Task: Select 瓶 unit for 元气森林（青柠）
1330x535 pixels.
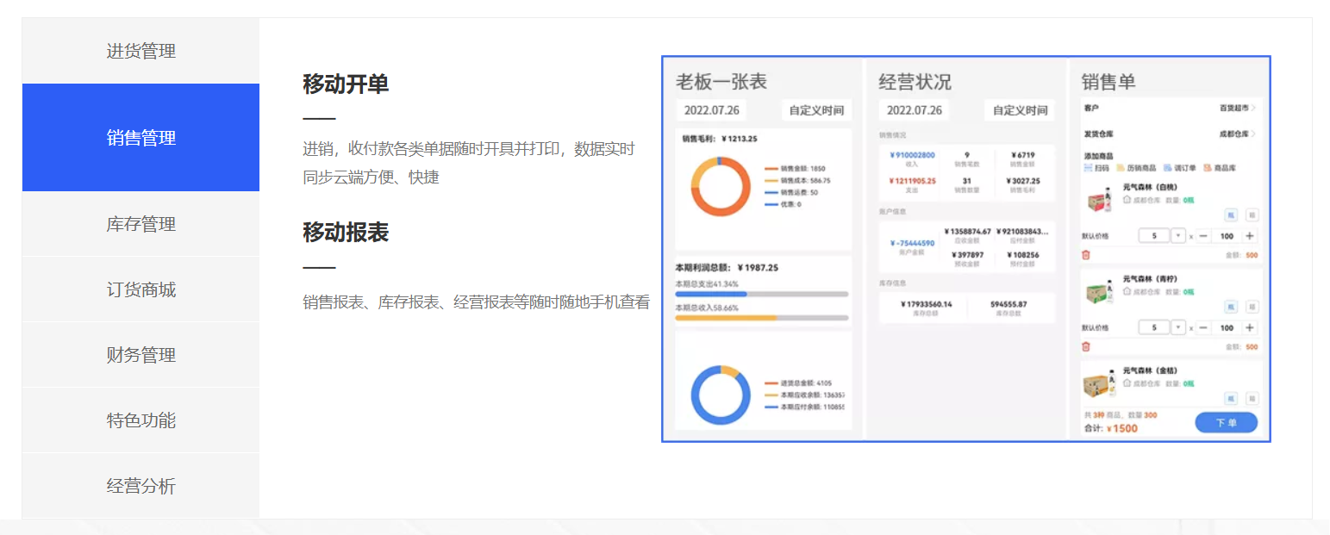Action: 1231,307
